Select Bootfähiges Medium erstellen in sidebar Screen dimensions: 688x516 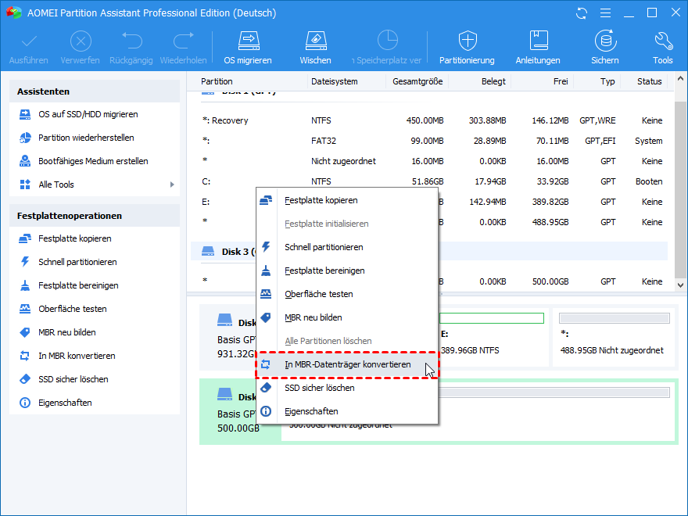pos(93,161)
